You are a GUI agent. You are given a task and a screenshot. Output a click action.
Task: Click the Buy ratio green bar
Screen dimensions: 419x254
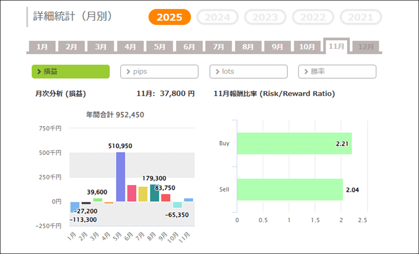[294, 143]
